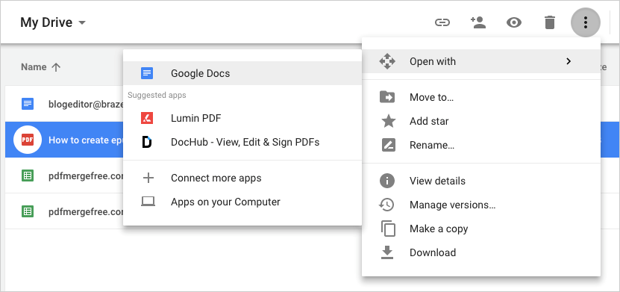Select the blogeditor@braze file row
The width and height of the screenshot is (620, 292).
tap(64, 104)
